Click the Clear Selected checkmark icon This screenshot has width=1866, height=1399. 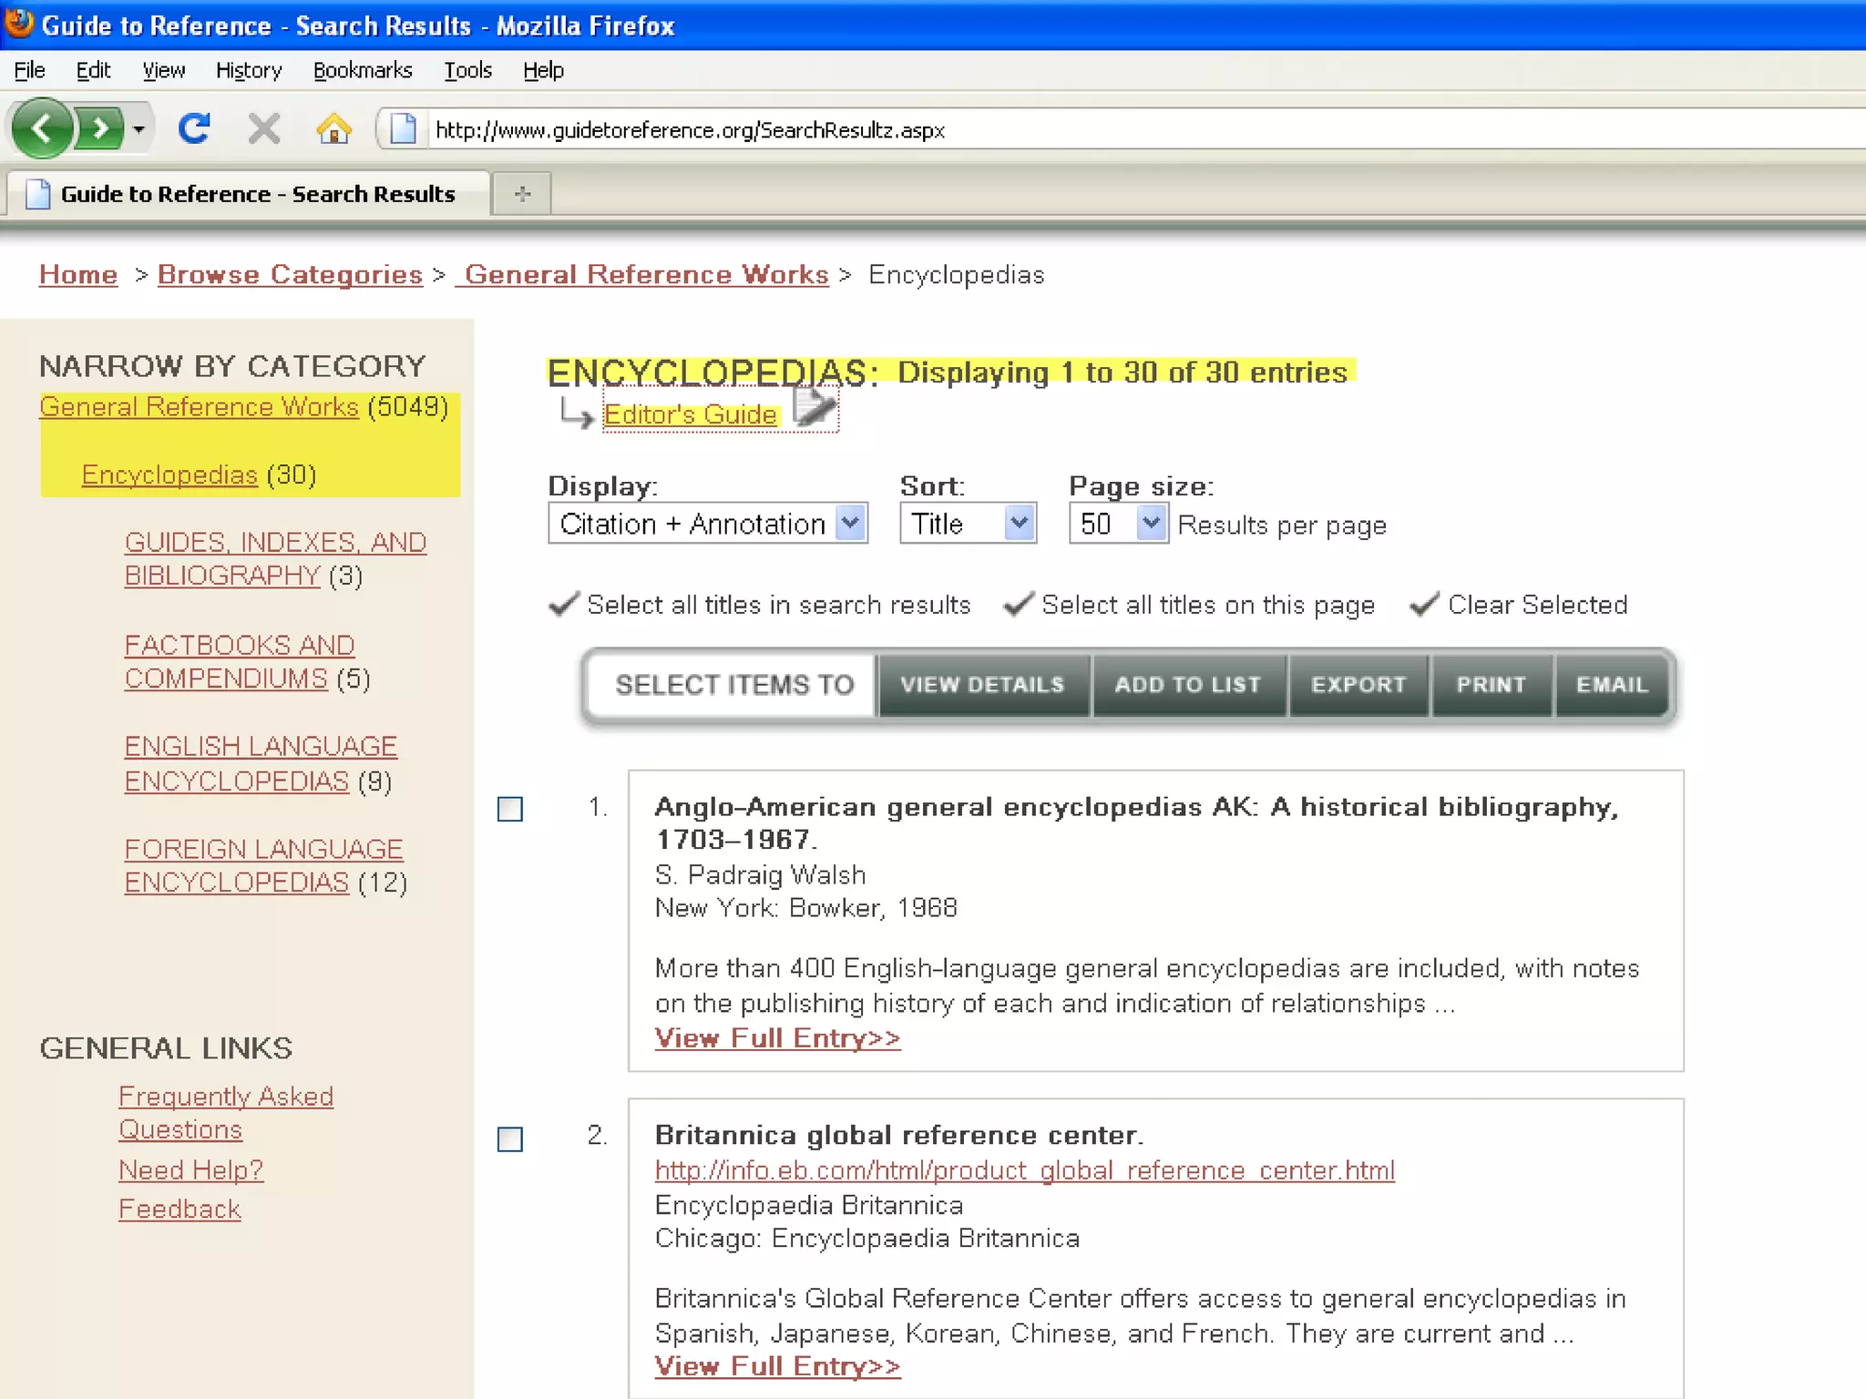click(1424, 605)
